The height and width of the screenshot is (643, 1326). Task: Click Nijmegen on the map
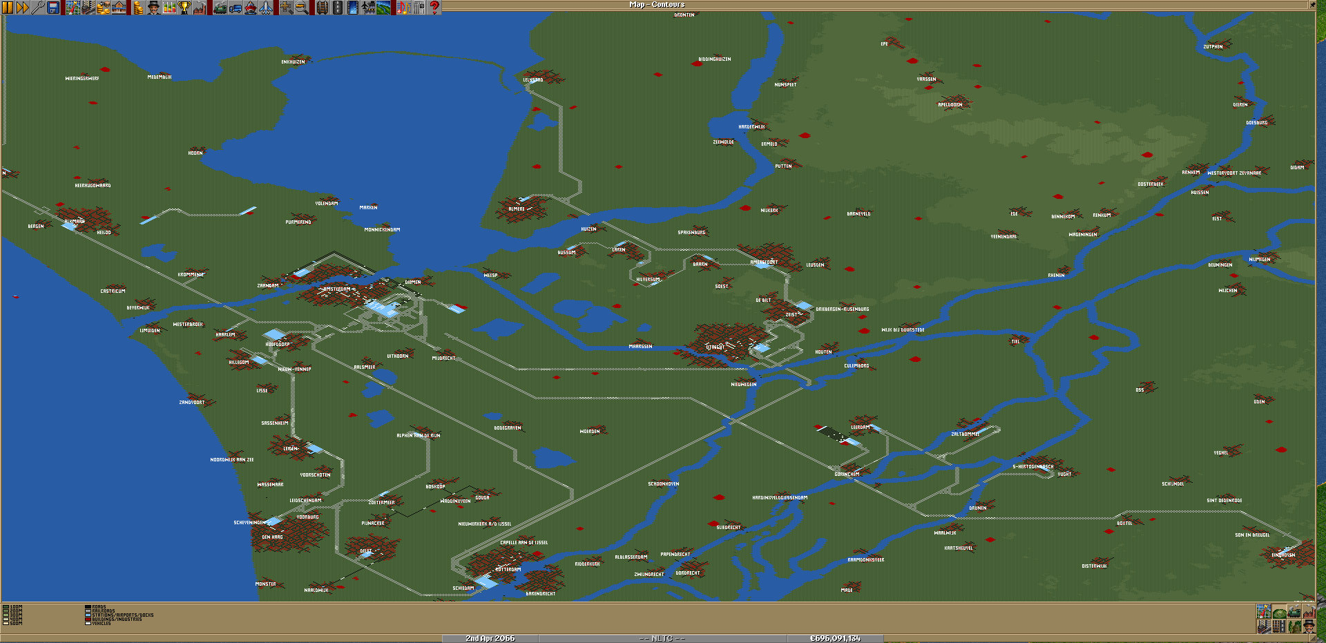pyautogui.click(x=1260, y=260)
